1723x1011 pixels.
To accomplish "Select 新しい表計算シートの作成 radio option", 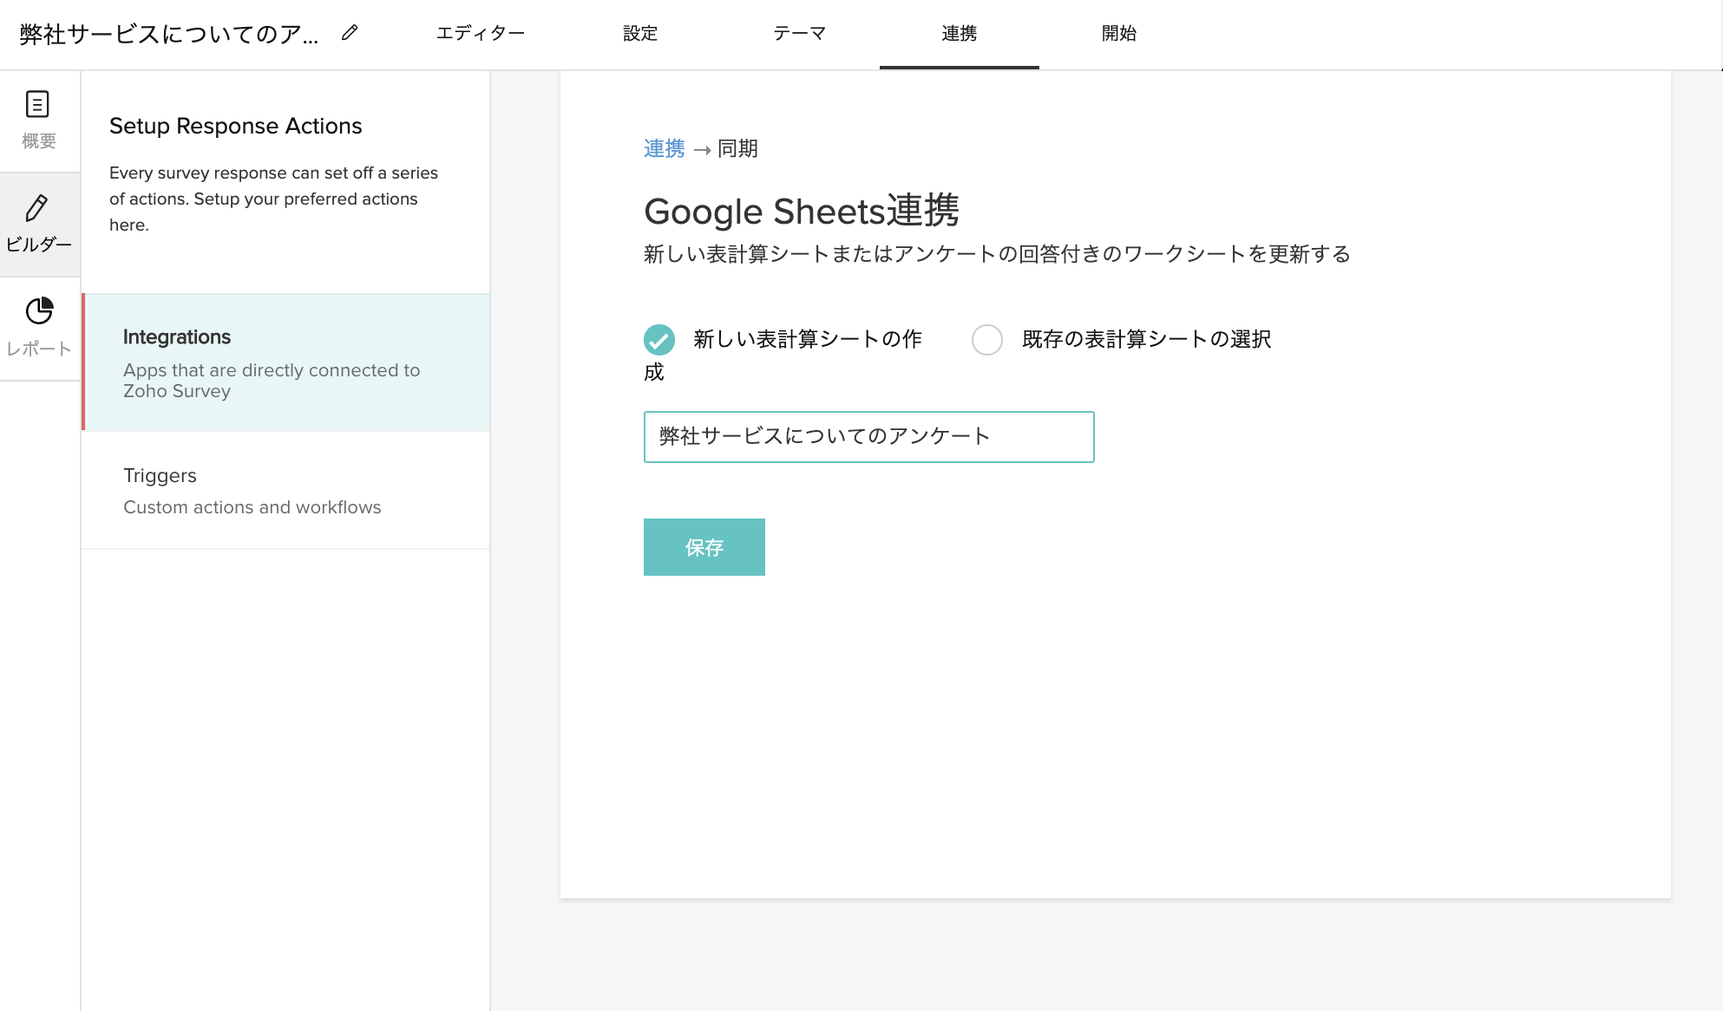I will 659,339.
